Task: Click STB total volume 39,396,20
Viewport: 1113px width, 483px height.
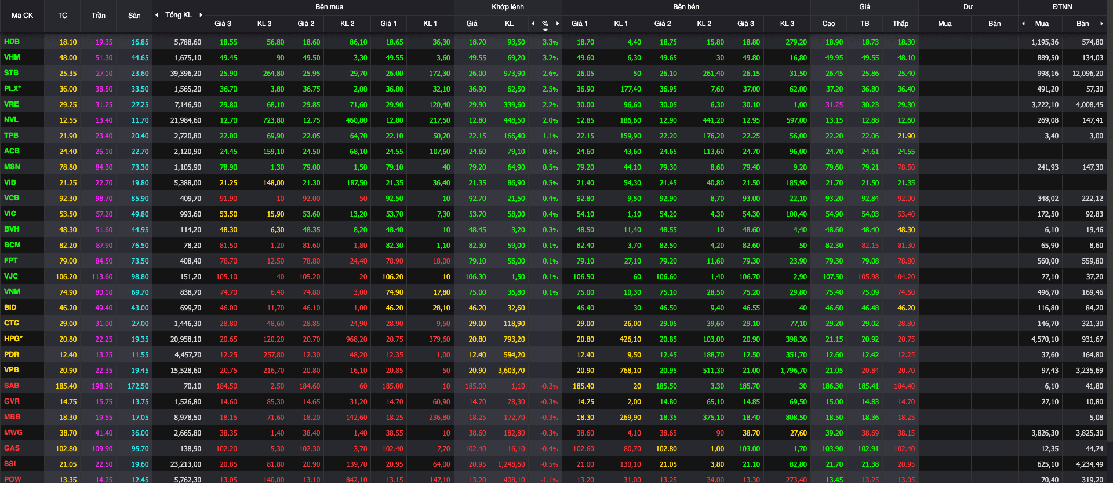Action: (x=185, y=74)
